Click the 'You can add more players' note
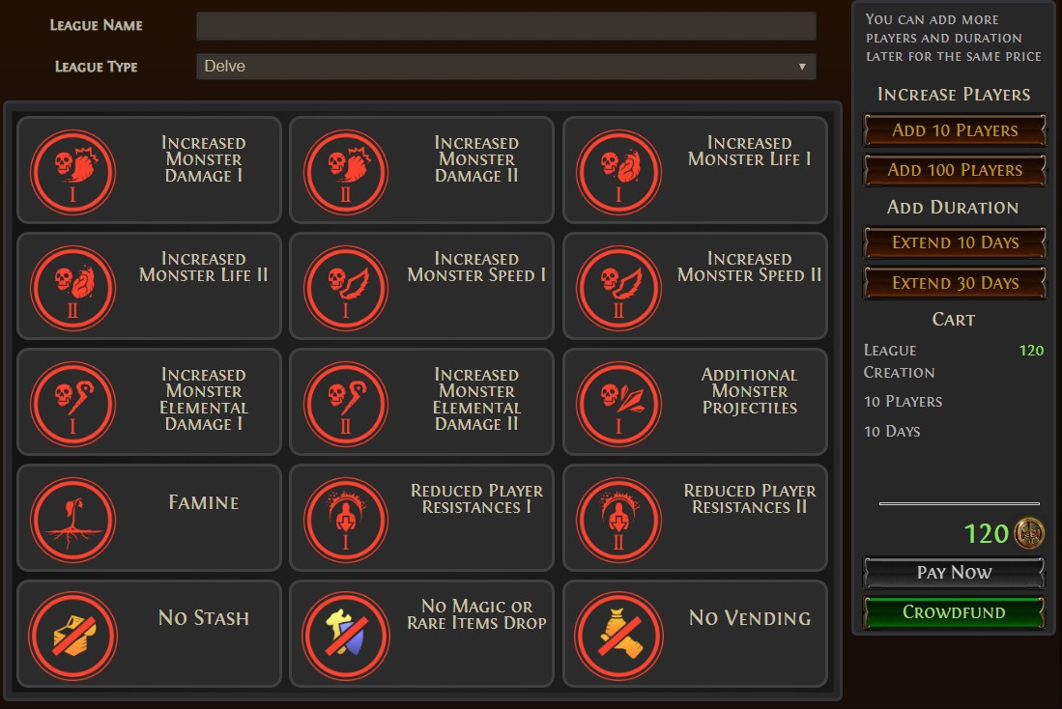Screen dimensions: 1062x709 pos(953,38)
